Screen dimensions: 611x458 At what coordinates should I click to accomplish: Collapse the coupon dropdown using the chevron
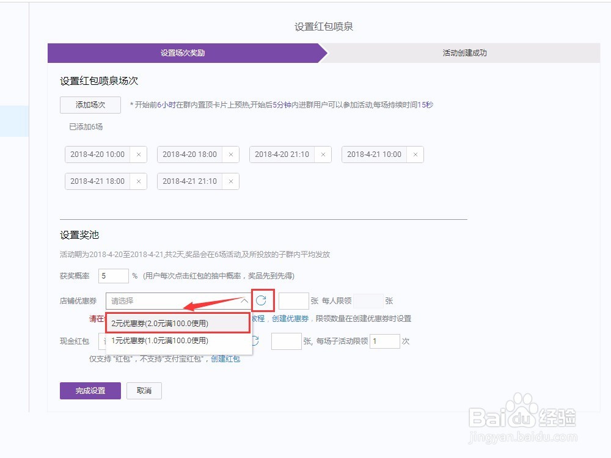tap(244, 300)
